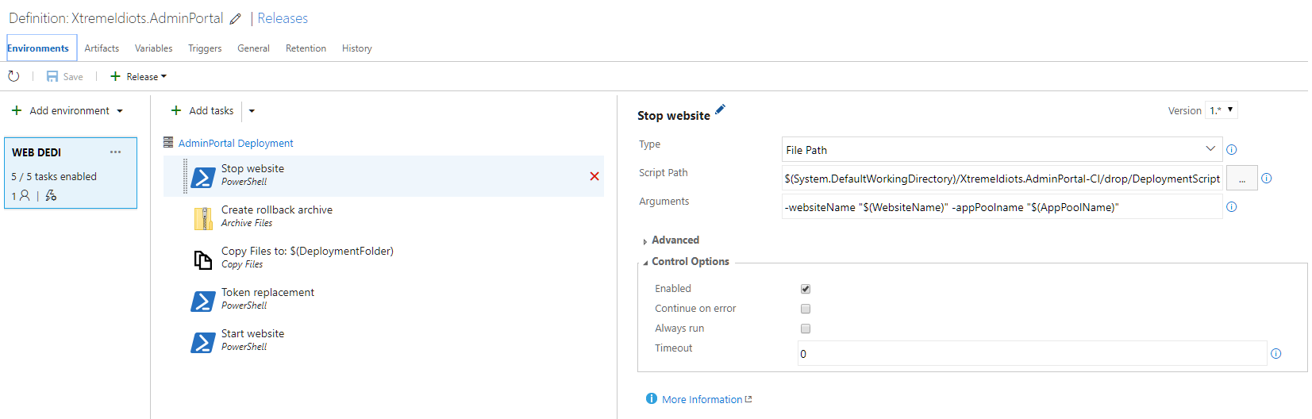This screenshot has height=419, width=1312.
Task: Open the Version selector dropdown
Action: pos(1222,110)
